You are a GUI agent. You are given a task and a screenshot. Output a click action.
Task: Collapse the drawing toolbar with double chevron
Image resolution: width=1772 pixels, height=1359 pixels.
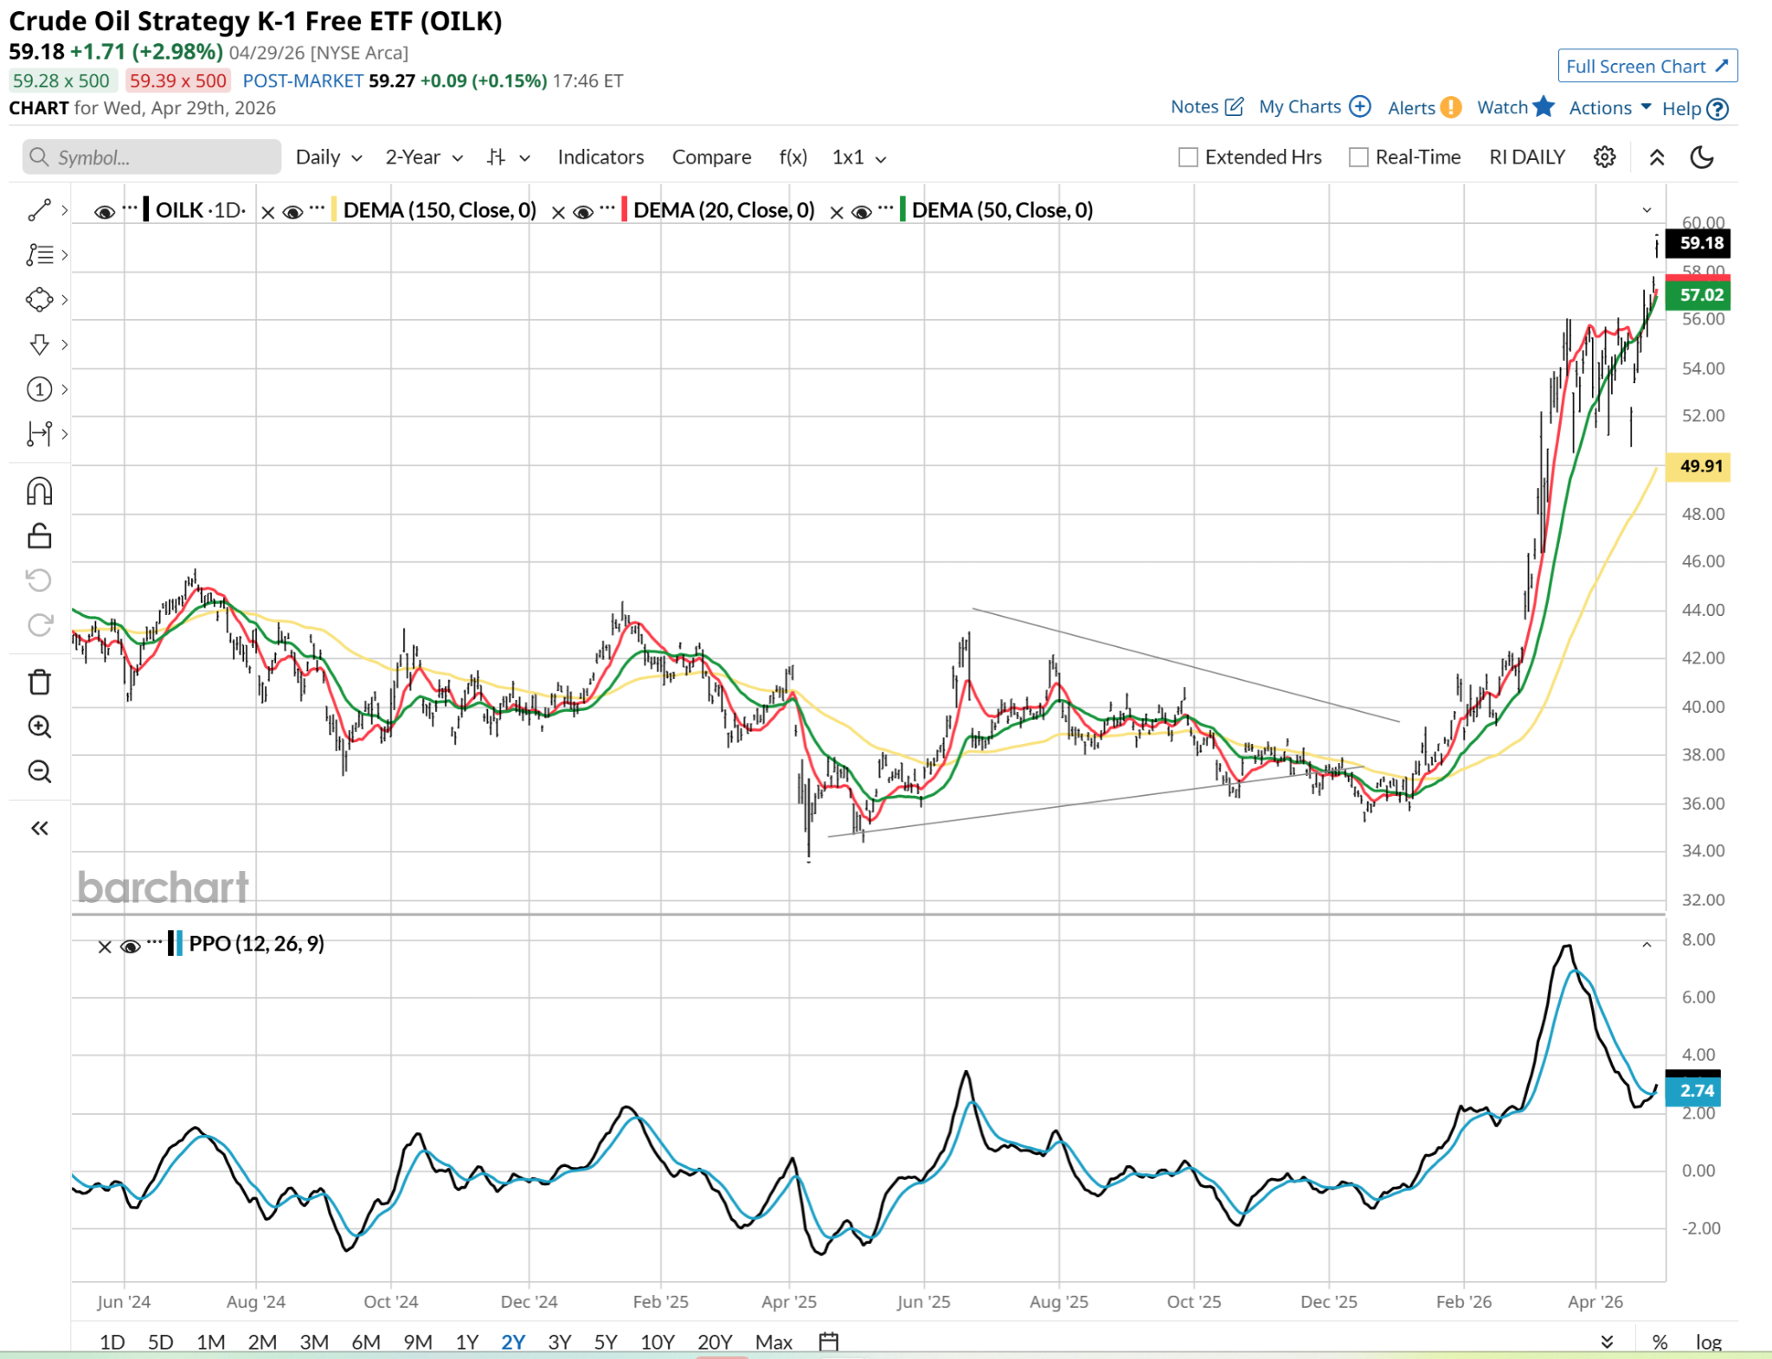(x=39, y=828)
